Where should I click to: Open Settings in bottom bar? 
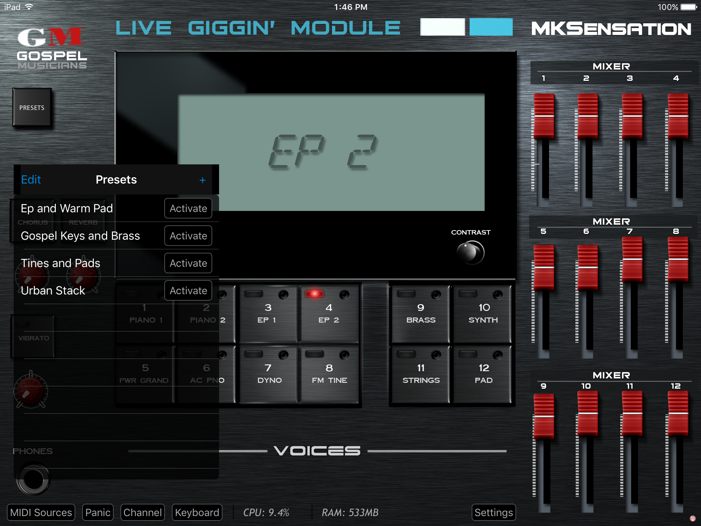point(493,512)
